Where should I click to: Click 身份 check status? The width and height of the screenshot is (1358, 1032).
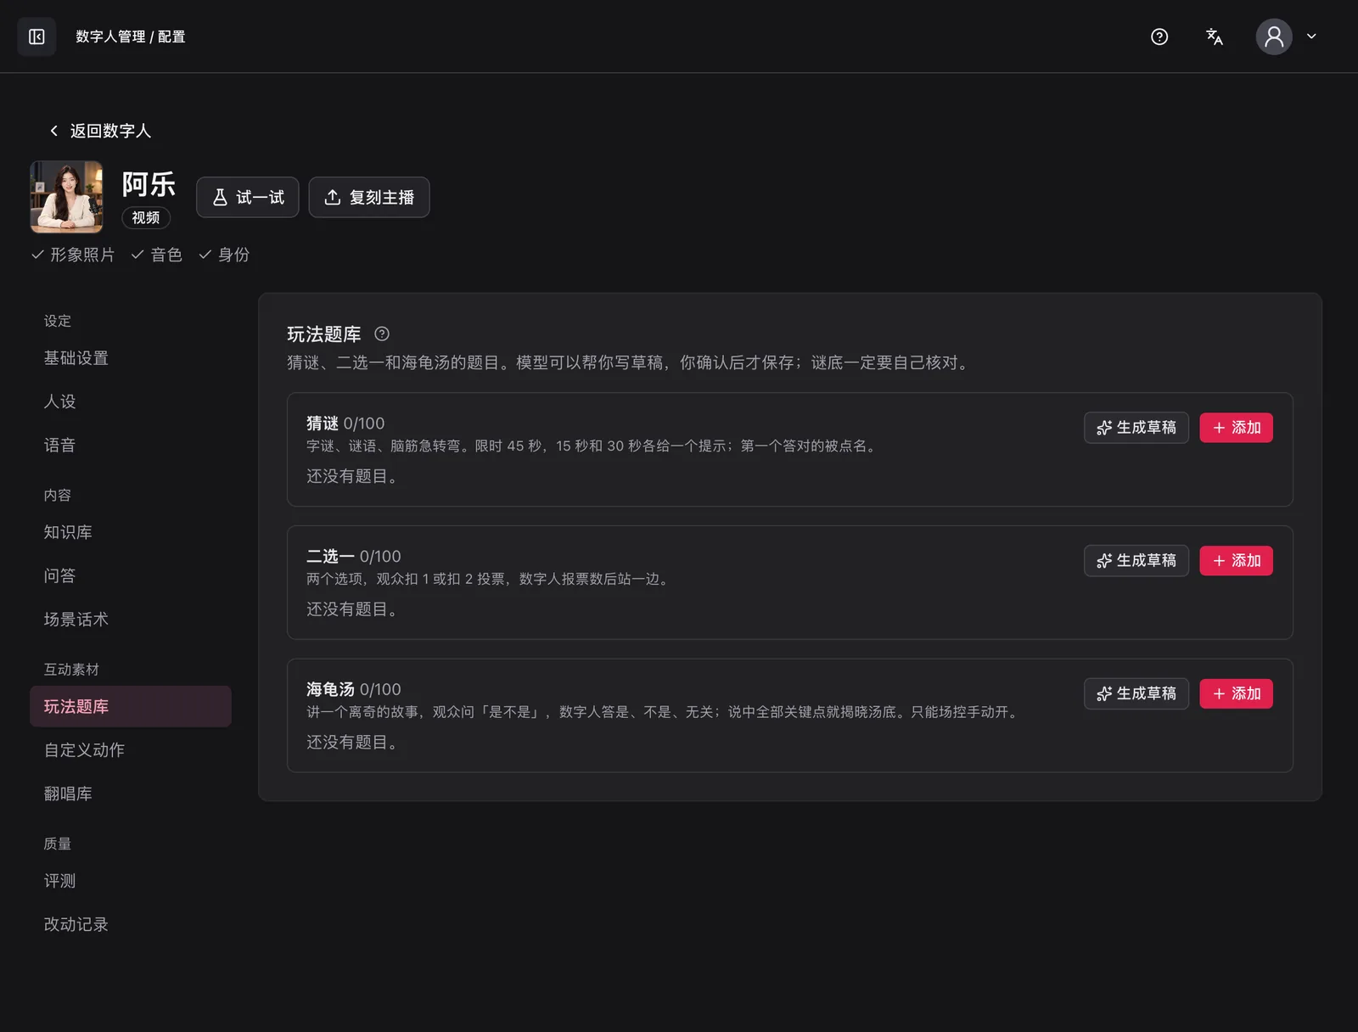[224, 255]
